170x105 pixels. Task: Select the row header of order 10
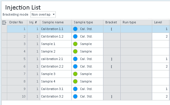(4, 97)
